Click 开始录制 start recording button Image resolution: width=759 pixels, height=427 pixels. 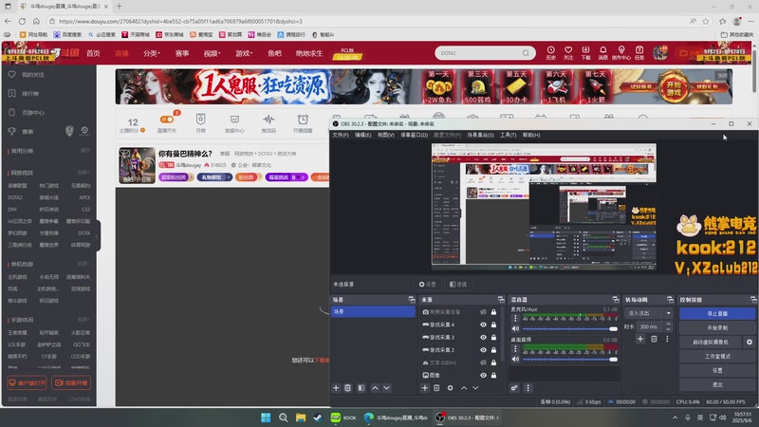point(717,327)
